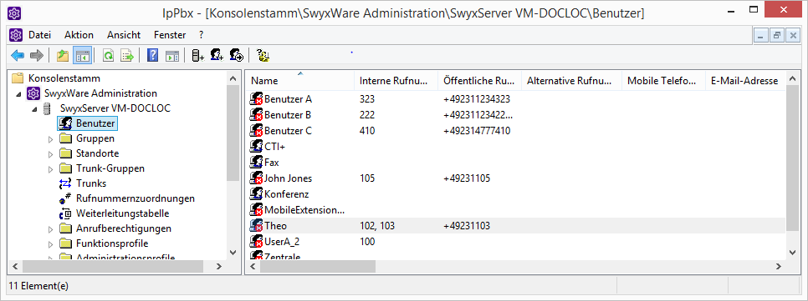Expand the Gruppen tree node
The height and width of the screenshot is (301, 808).
pos(50,138)
